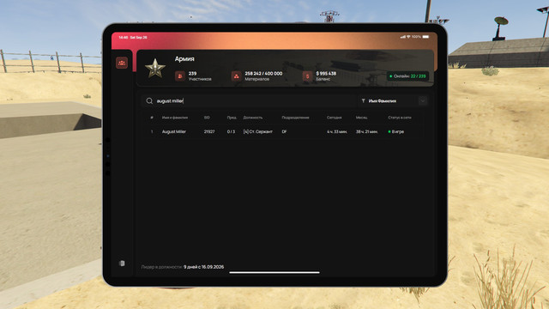Click month time 38 ч. 21 мин.

pyautogui.click(x=366, y=131)
